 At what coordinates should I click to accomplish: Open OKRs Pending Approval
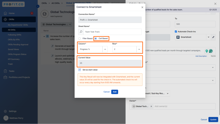pyautogui.click(x=18, y=45)
